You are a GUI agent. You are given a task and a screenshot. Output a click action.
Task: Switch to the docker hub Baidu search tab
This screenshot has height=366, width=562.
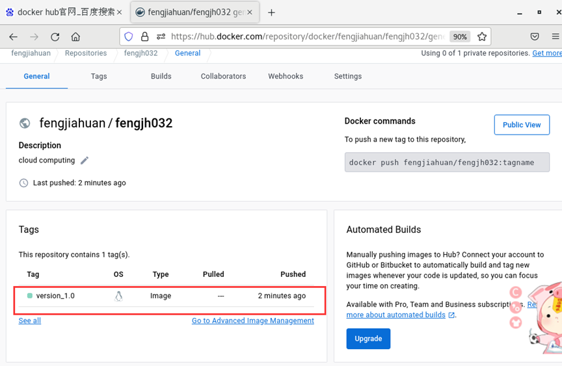click(64, 12)
